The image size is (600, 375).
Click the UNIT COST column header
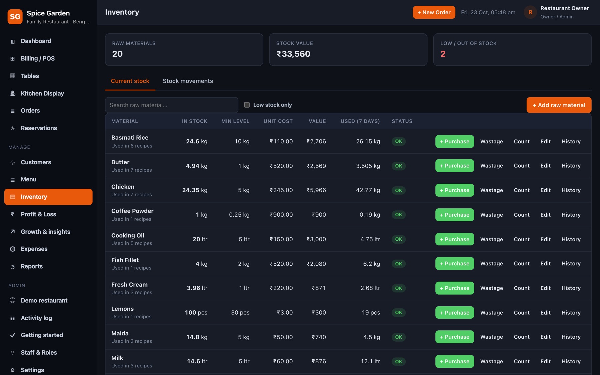coord(278,121)
